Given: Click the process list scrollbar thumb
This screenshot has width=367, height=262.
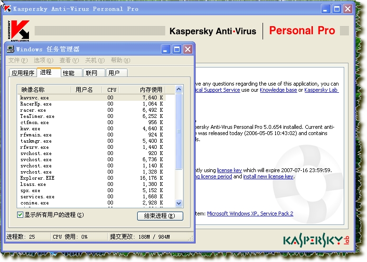Looking at the screenshot, I should point(179,131).
